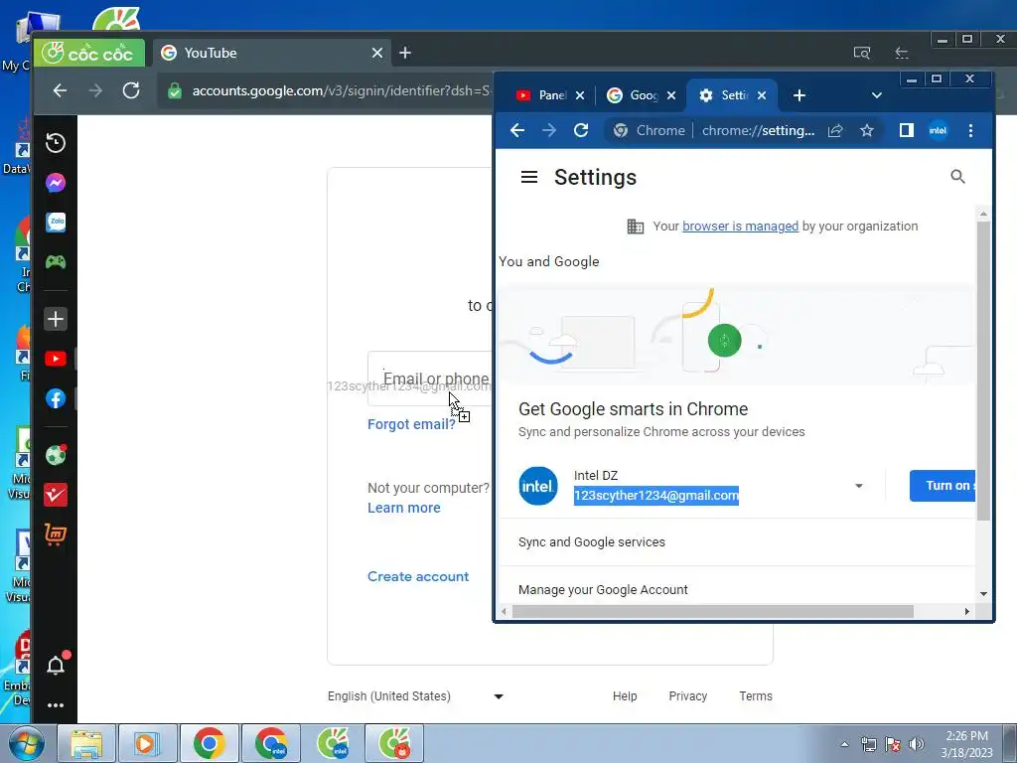Open the media player taskbar icon
Image resolution: width=1017 pixels, height=763 pixels.
pyautogui.click(x=147, y=743)
